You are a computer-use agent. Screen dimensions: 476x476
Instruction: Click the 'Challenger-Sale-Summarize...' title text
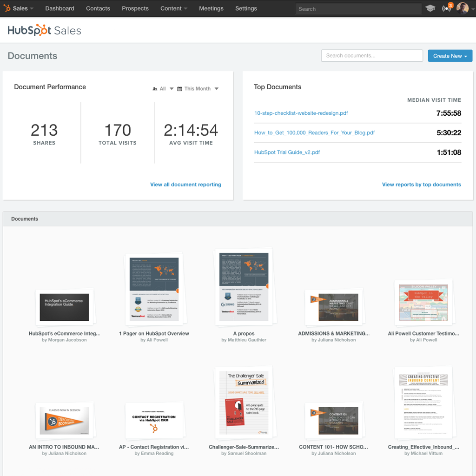[244, 447]
